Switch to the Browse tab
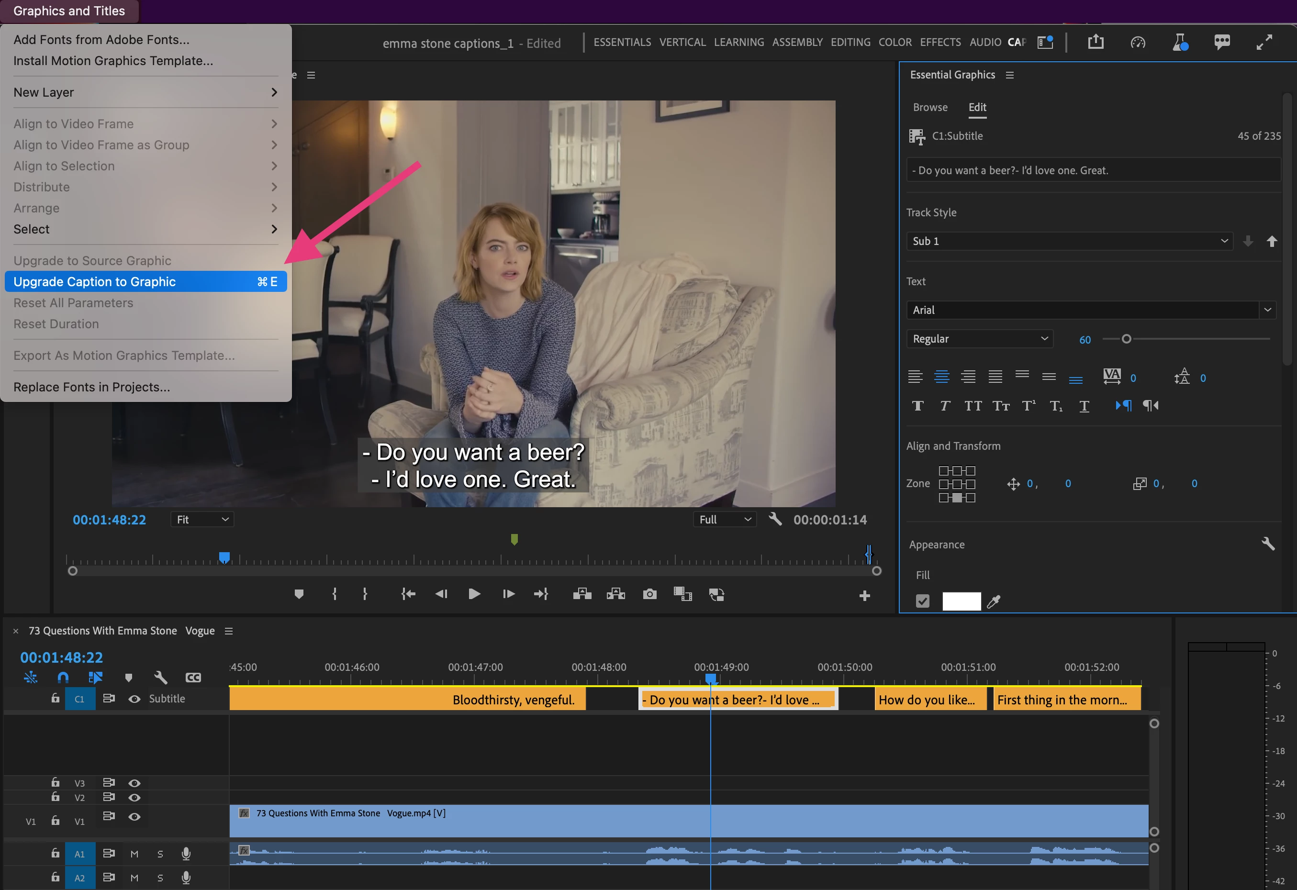Screen dimensions: 1297x890 point(930,107)
